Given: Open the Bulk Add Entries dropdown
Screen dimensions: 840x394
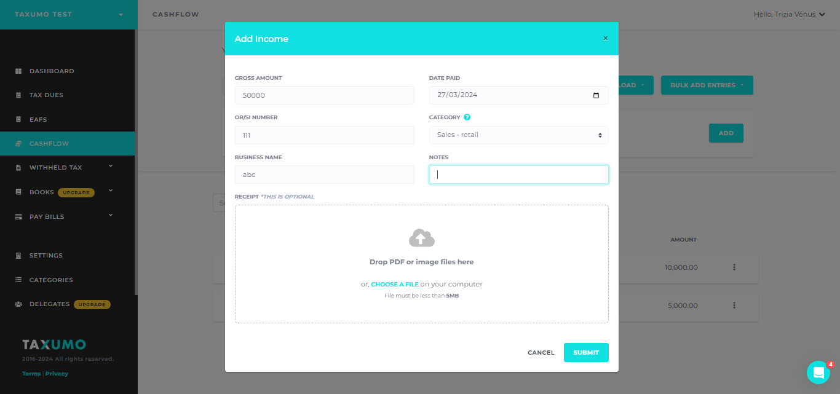Looking at the screenshot, I should coord(707,85).
